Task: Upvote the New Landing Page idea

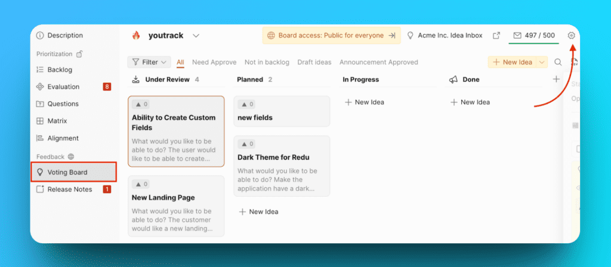Action: pyautogui.click(x=141, y=184)
